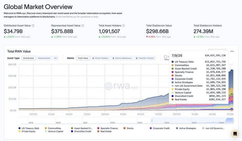Toggle Private Equity series in legend

(27, 131)
